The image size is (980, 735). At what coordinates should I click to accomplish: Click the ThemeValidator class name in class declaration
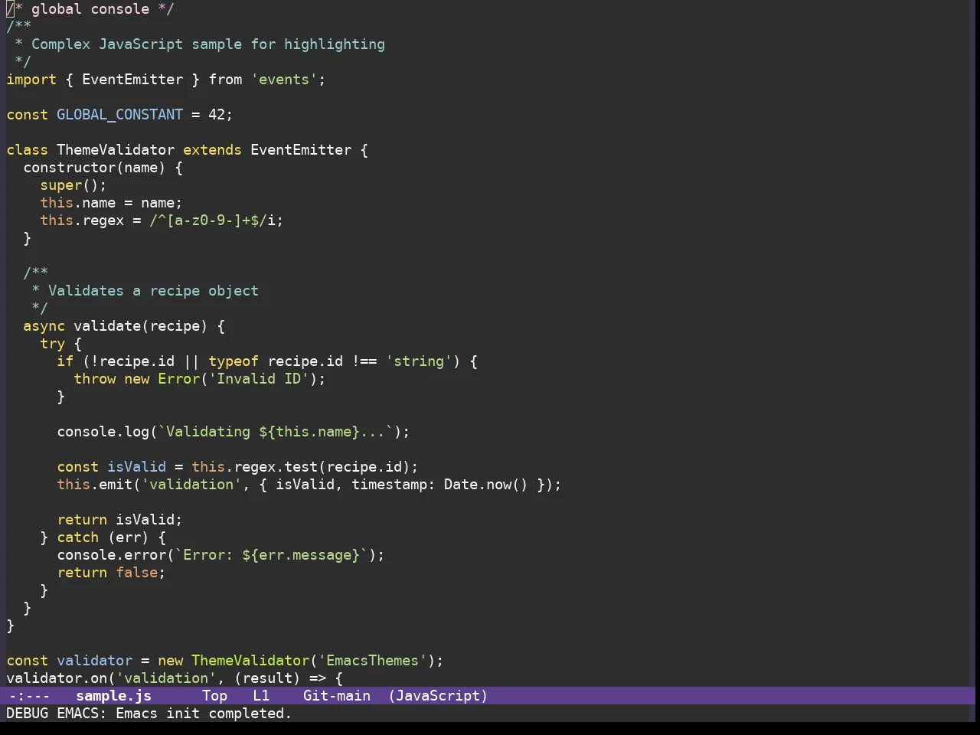[116, 150]
